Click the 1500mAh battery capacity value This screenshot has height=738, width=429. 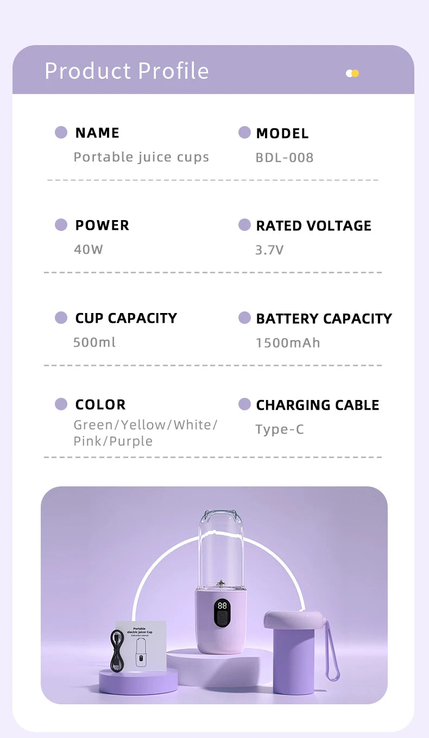[288, 343]
